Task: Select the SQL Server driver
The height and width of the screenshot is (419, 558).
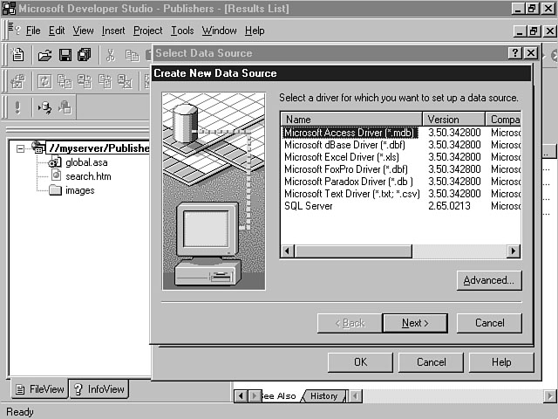Action: (x=308, y=206)
